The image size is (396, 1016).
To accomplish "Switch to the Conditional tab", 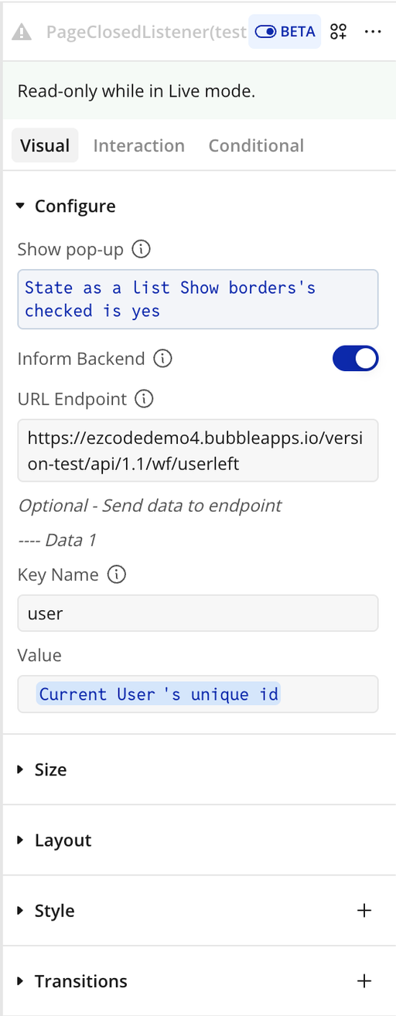I will [x=256, y=145].
